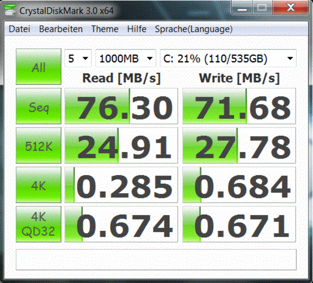
Task: Click the 4K QD32 read result 0.674
Action: pyautogui.click(x=121, y=224)
